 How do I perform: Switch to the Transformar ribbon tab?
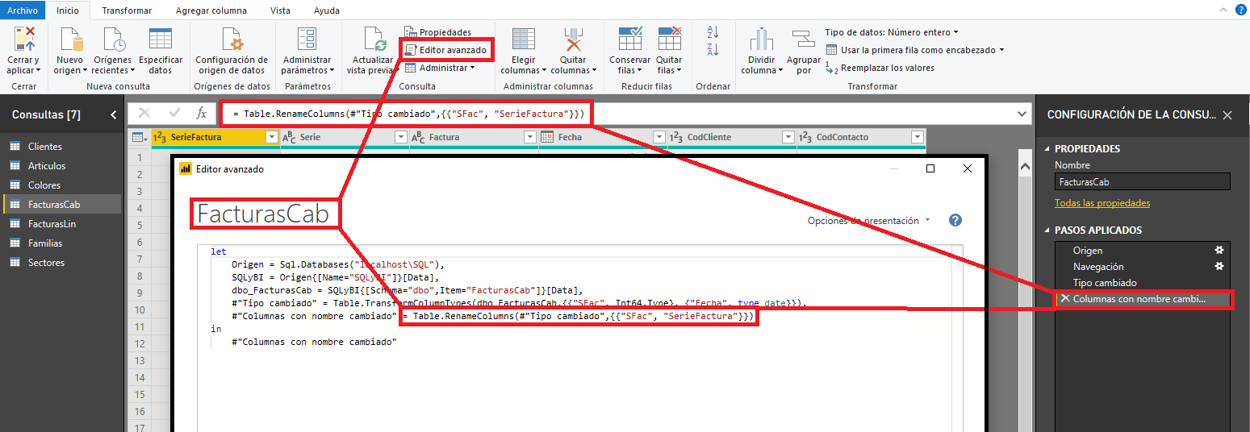pyautogui.click(x=127, y=10)
